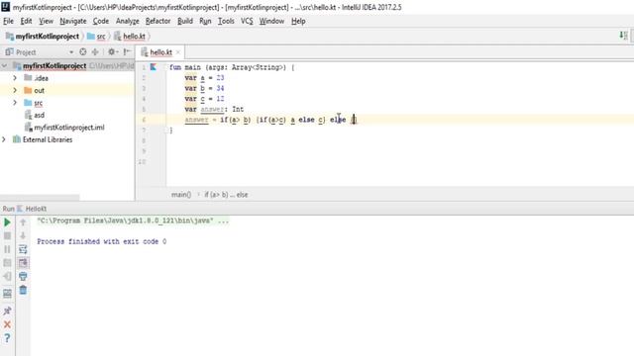634x356 pixels.
Task: Close the hello.kt editor tab
Action: click(x=178, y=52)
